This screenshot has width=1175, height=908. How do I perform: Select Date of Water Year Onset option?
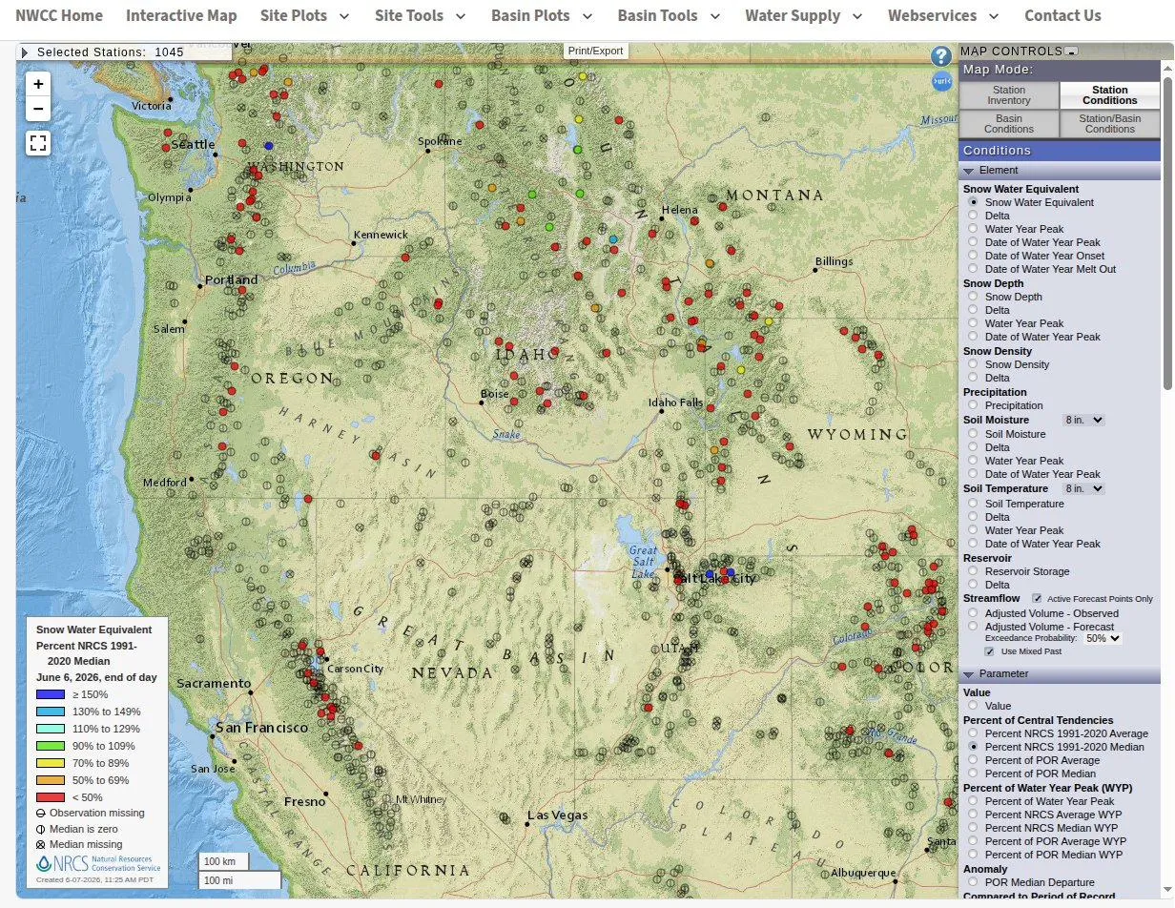click(973, 256)
